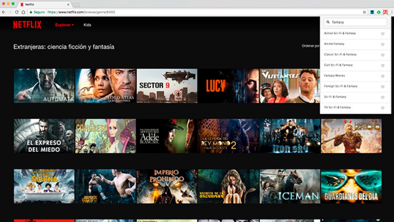The width and height of the screenshot is (394, 222).
Task: Open the Adèle Blanc-Sec movie thumbnail
Action: [167, 136]
